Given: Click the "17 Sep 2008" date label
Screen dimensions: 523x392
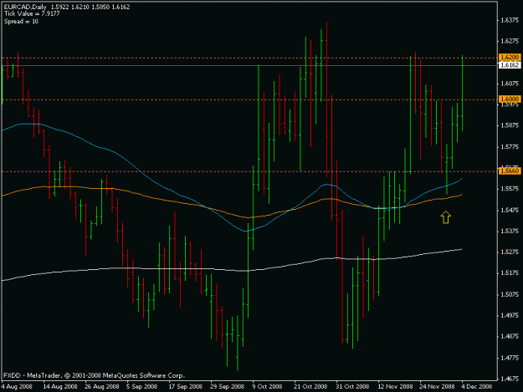Looking at the screenshot, I should (x=186, y=386).
